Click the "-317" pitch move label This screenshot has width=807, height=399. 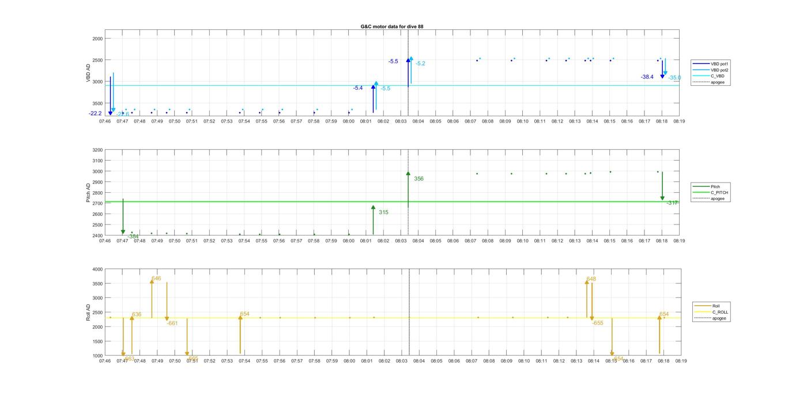pyautogui.click(x=672, y=203)
